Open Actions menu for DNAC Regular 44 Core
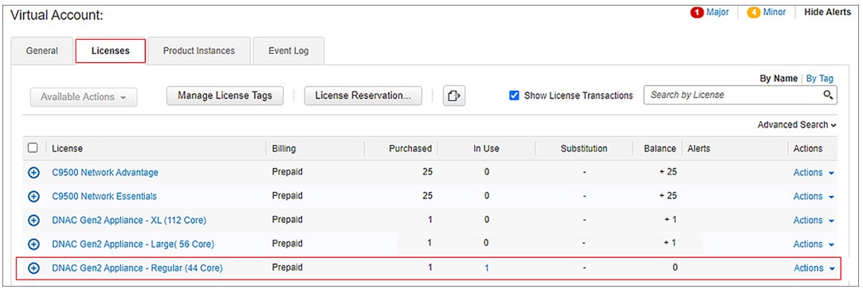This screenshot has width=863, height=293. point(814,268)
